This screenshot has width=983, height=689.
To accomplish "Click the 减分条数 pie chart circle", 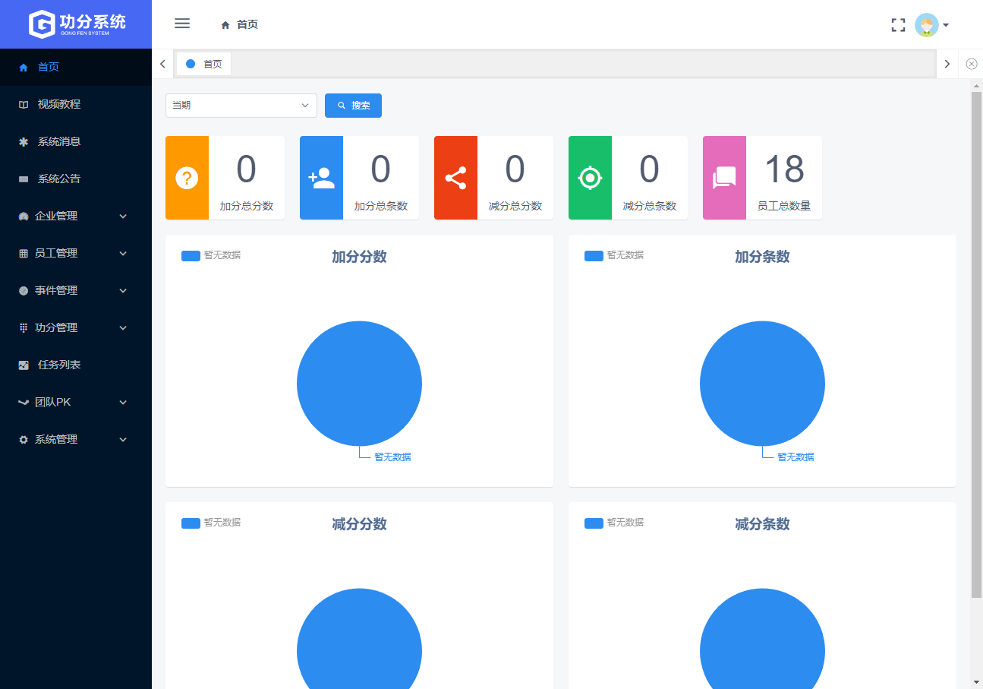I will pos(762,639).
